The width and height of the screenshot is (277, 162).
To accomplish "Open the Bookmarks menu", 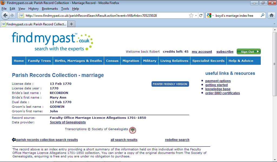I will click(x=50, y=9).
